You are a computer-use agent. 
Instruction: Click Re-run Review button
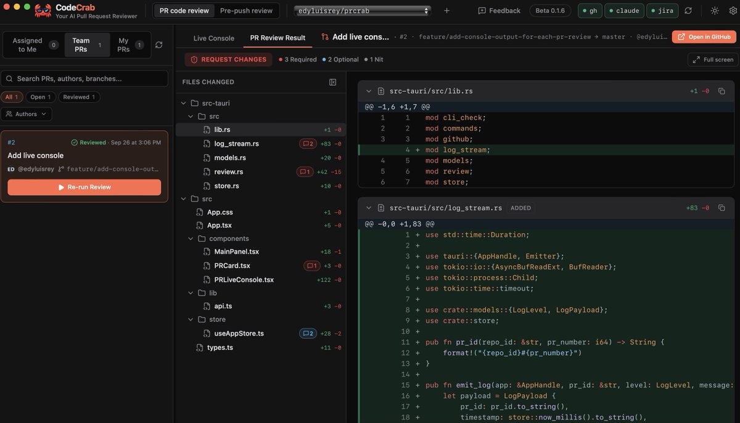84,187
